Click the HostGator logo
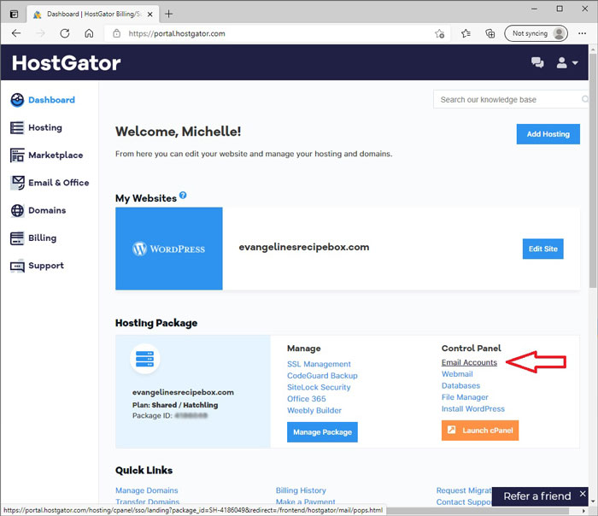598x516 pixels. [66, 63]
